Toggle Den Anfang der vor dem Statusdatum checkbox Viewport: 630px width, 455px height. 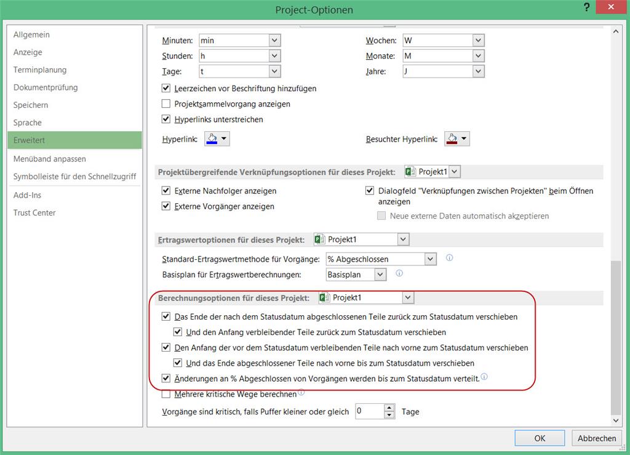click(x=166, y=347)
